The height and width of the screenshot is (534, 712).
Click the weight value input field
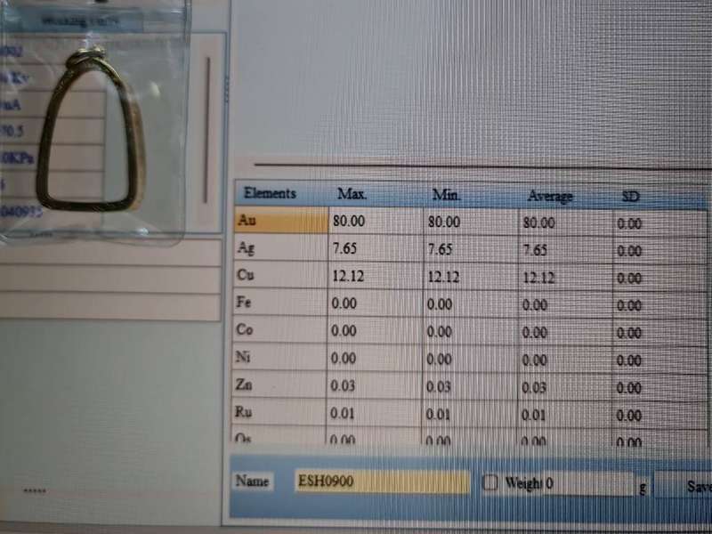tap(587, 484)
